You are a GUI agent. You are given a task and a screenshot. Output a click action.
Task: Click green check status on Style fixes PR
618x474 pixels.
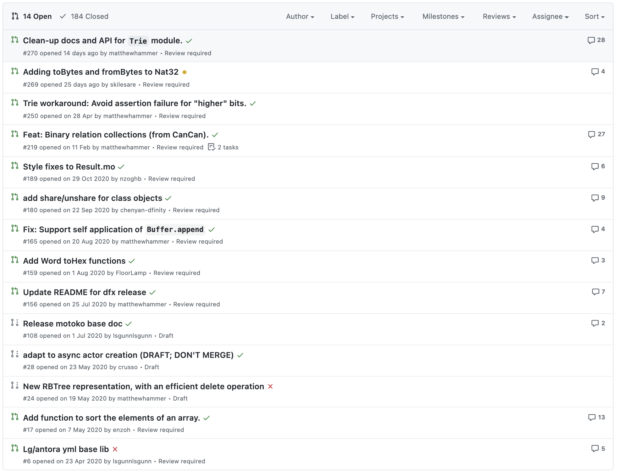click(x=121, y=167)
